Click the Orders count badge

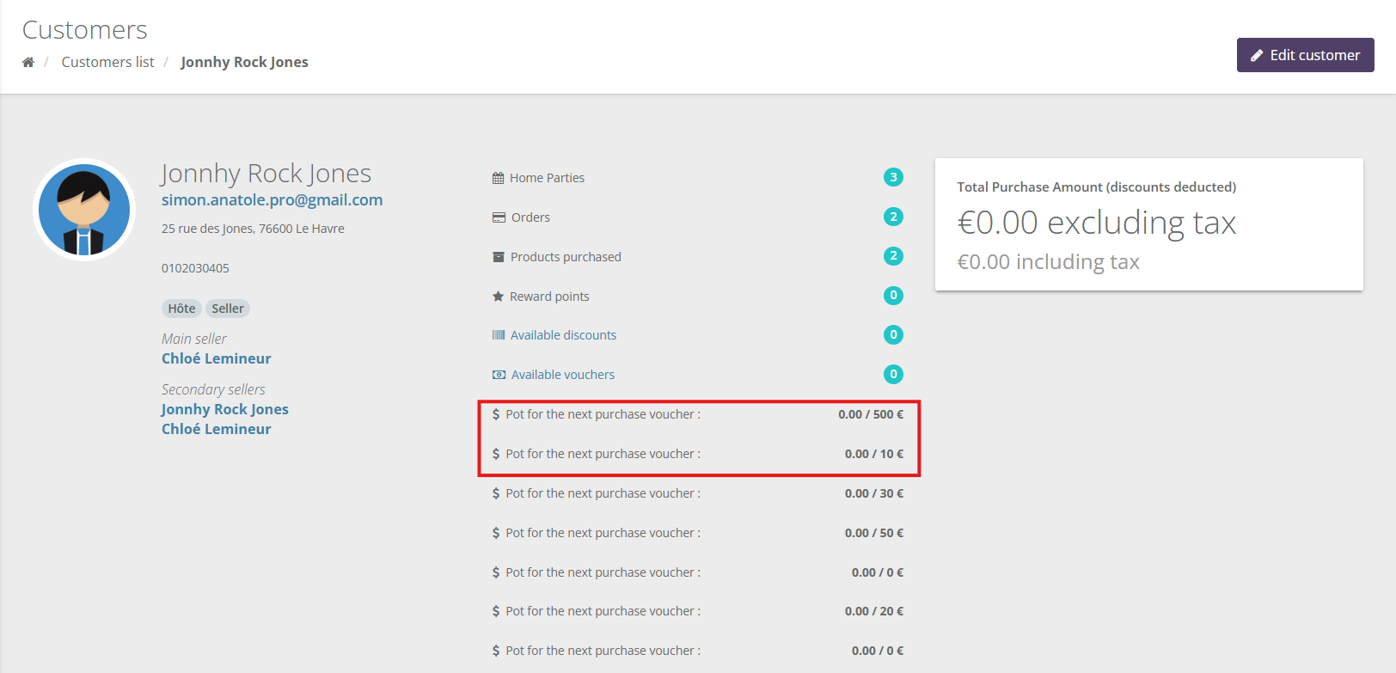click(893, 217)
